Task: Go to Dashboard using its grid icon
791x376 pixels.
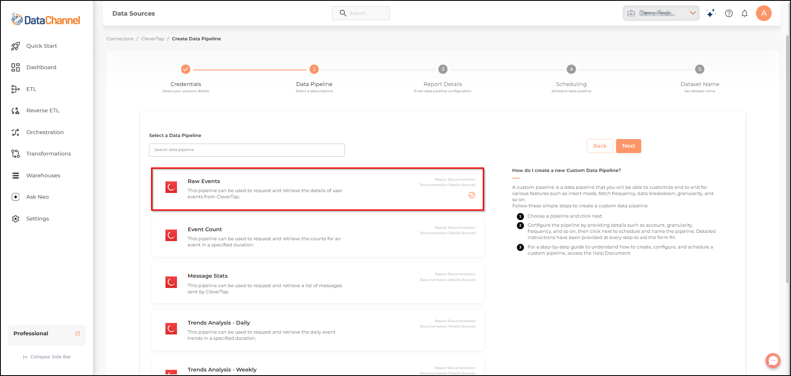Action: coord(16,67)
